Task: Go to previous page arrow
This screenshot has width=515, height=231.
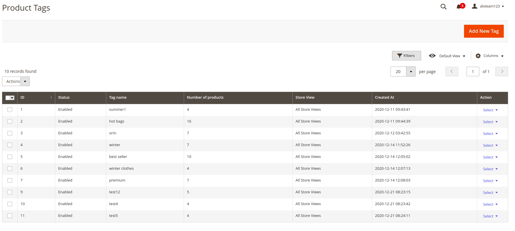Action: (x=452, y=71)
